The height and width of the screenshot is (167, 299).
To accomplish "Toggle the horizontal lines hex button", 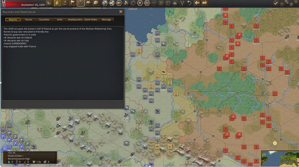I will coord(154,3).
